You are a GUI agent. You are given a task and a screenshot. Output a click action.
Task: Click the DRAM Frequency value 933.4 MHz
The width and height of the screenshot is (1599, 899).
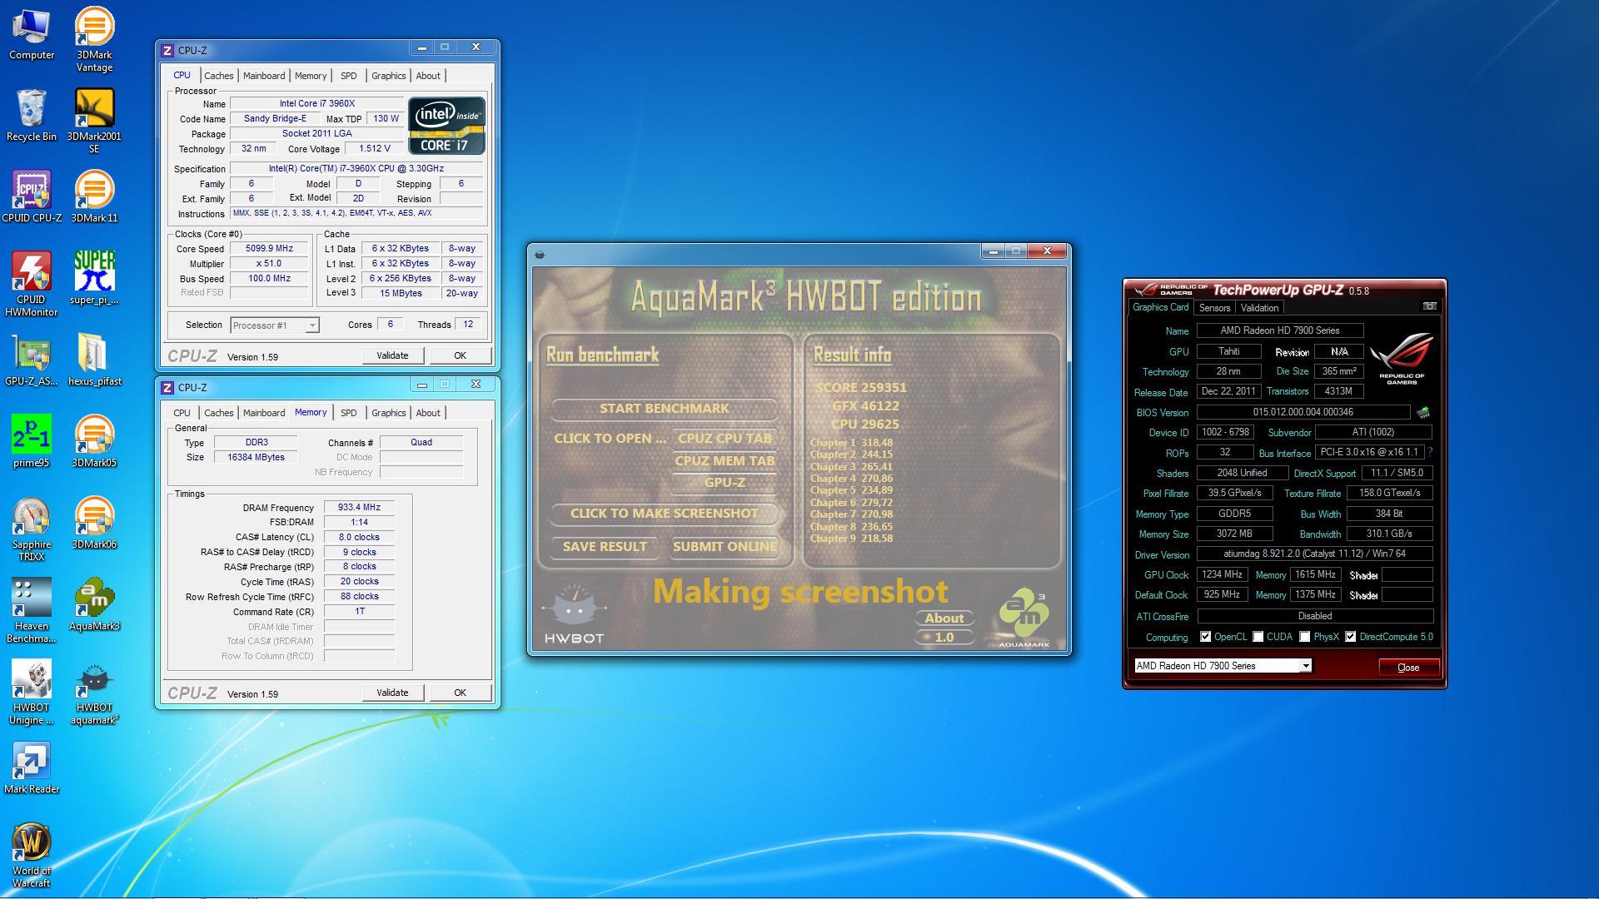point(359,508)
